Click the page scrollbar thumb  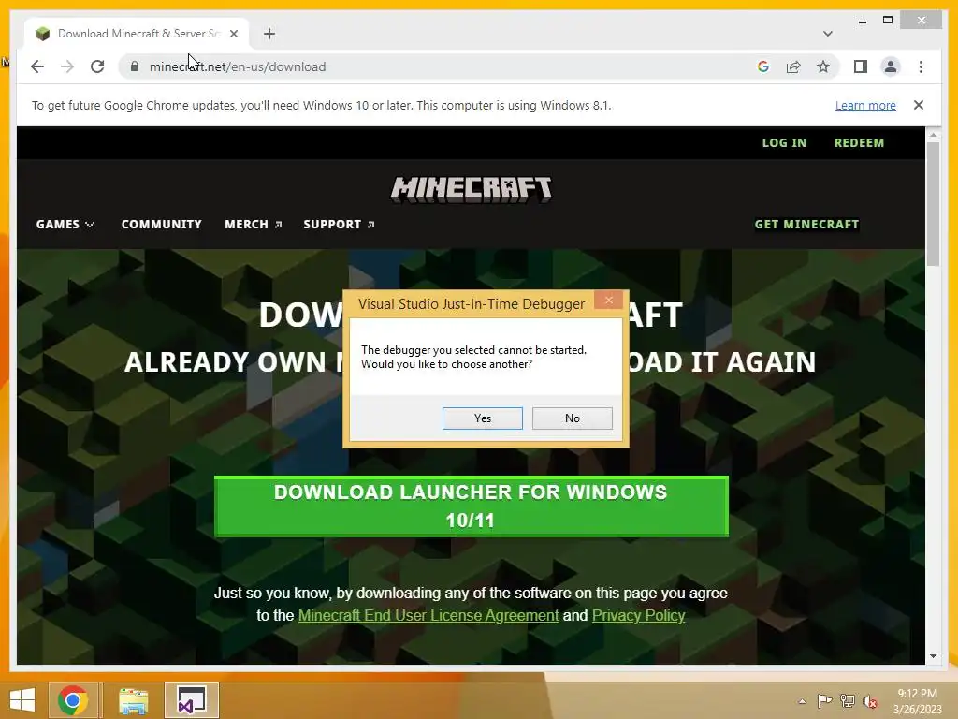[933, 203]
